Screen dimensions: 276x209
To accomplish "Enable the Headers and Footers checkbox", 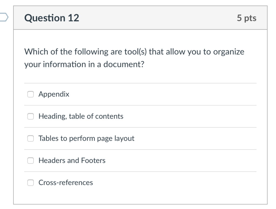I will 30,160.
